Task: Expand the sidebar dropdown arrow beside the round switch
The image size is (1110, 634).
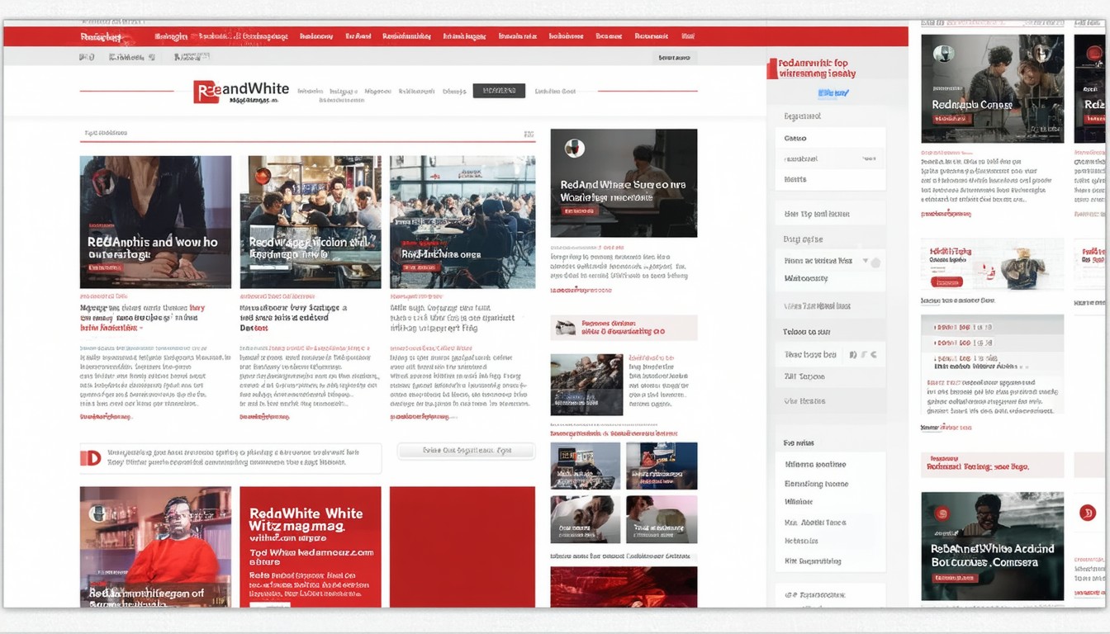Action: (865, 261)
